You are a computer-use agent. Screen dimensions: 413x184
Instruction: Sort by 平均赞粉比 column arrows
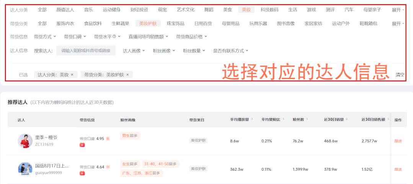(x=283, y=120)
